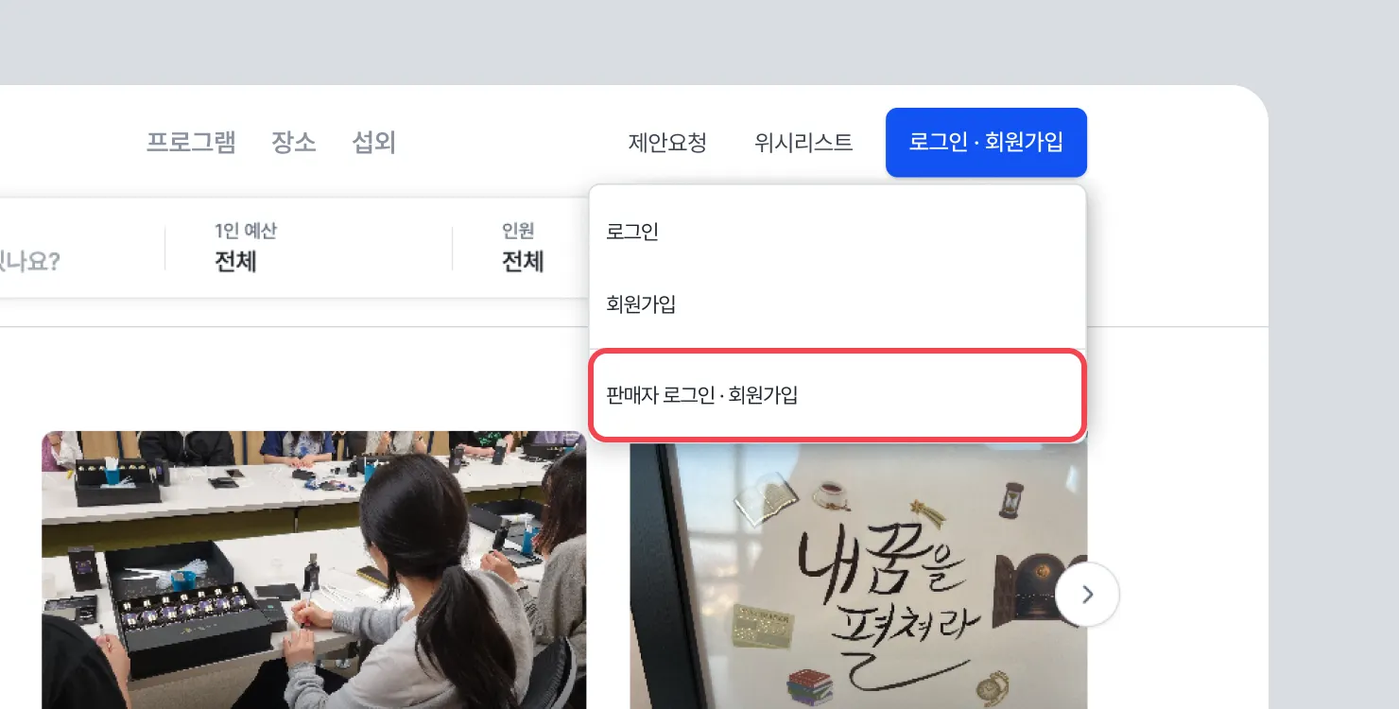Click the carousel next arrow button
Screen dimensions: 1399x709
coord(1087,595)
